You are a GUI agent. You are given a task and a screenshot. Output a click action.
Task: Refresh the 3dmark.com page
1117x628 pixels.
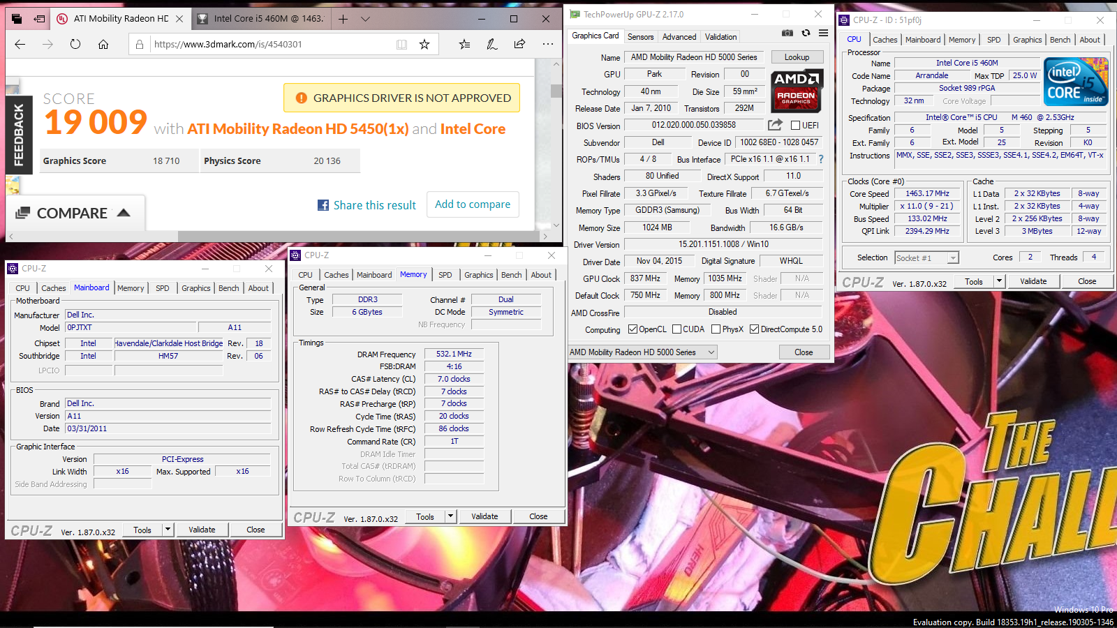(x=75, y=44)
